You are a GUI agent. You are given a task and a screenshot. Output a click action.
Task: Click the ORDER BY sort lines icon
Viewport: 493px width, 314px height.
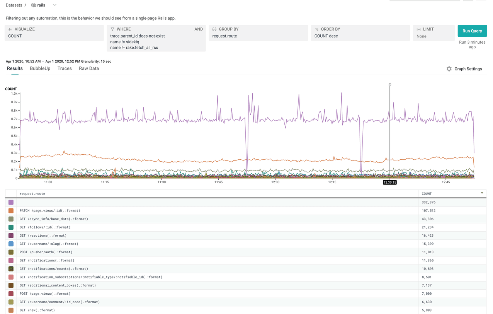coord(316,29)
